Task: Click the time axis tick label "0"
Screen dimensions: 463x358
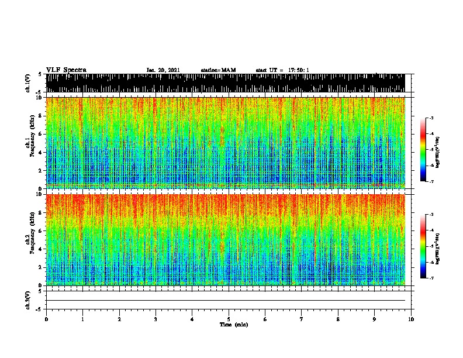Action: pos(46,319)
